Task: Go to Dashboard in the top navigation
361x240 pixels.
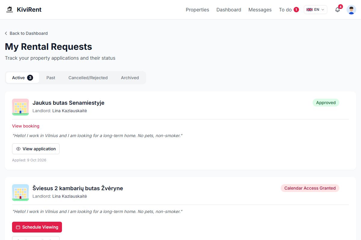Action: tap(229, 10)
